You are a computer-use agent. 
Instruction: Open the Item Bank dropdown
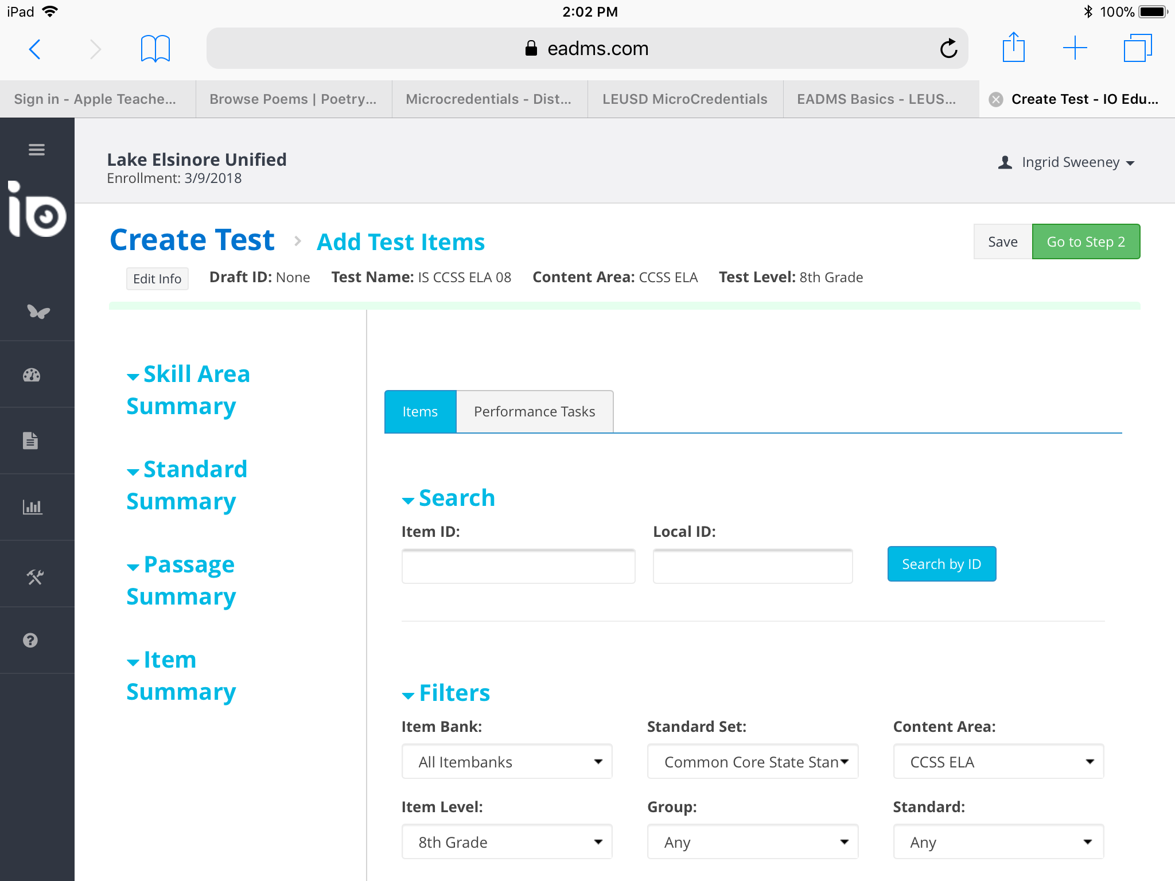[x=507, y=762]
